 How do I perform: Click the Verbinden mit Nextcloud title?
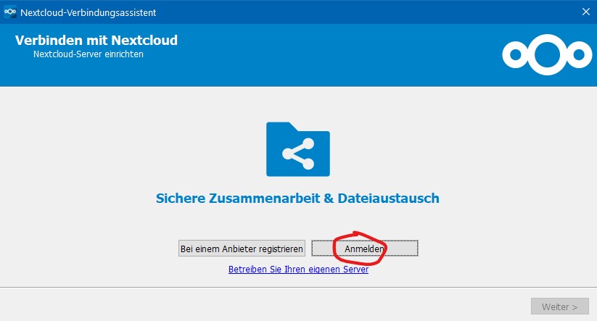(96, 41)
